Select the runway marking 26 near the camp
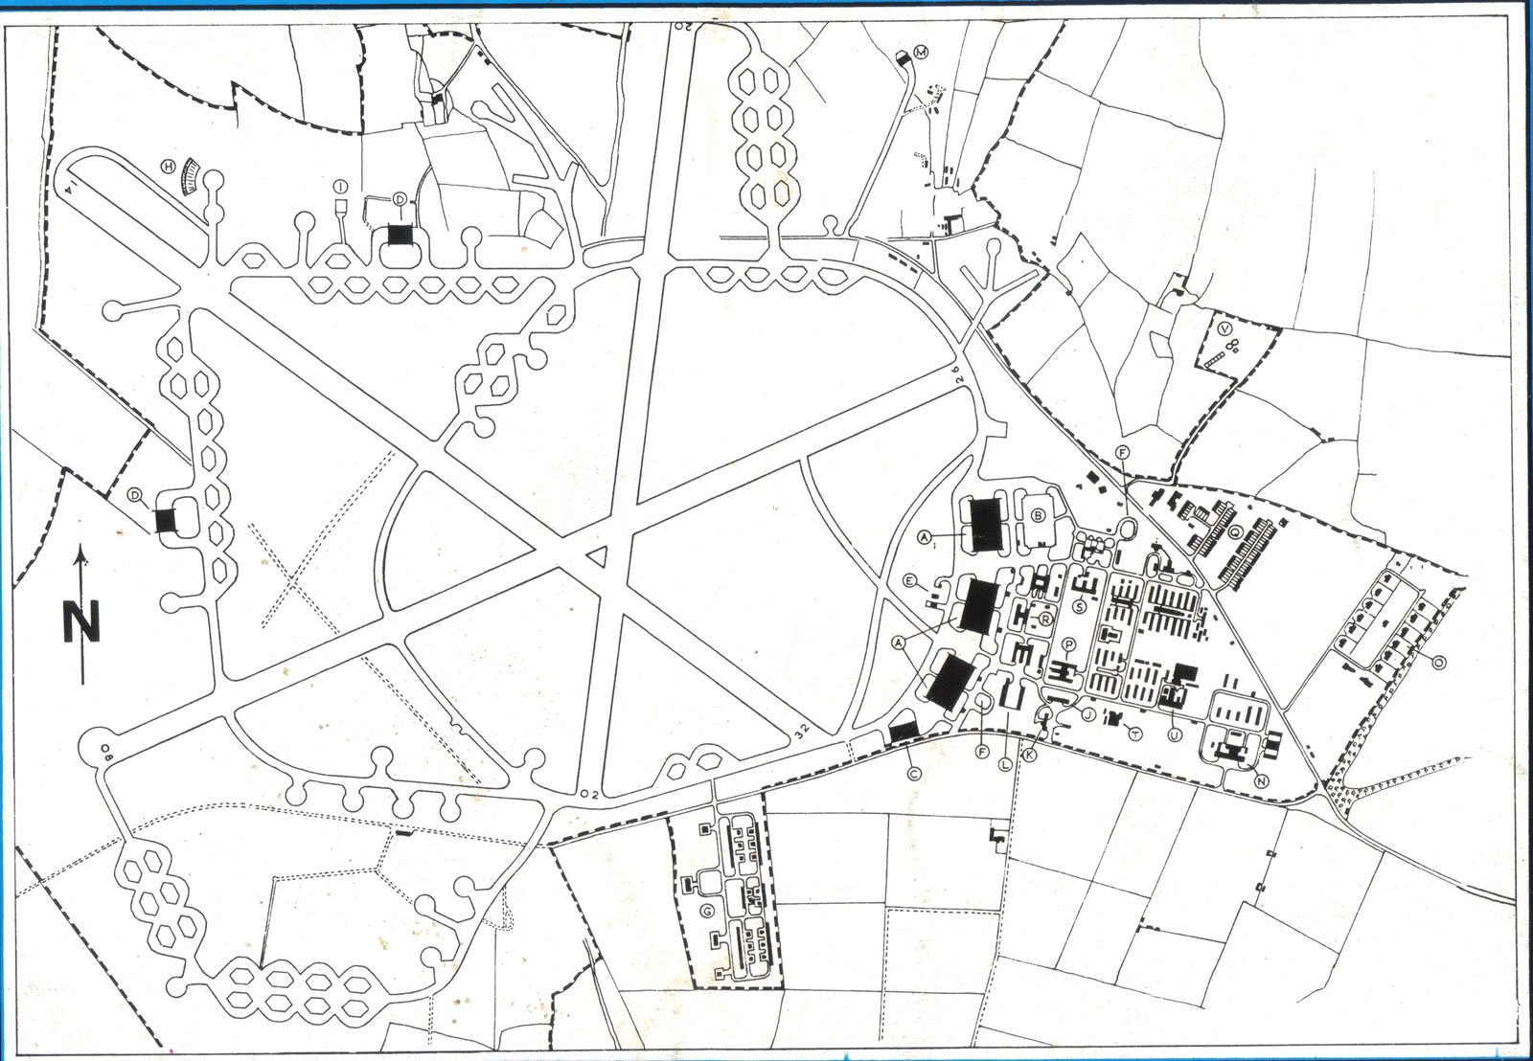 [955, 373]
